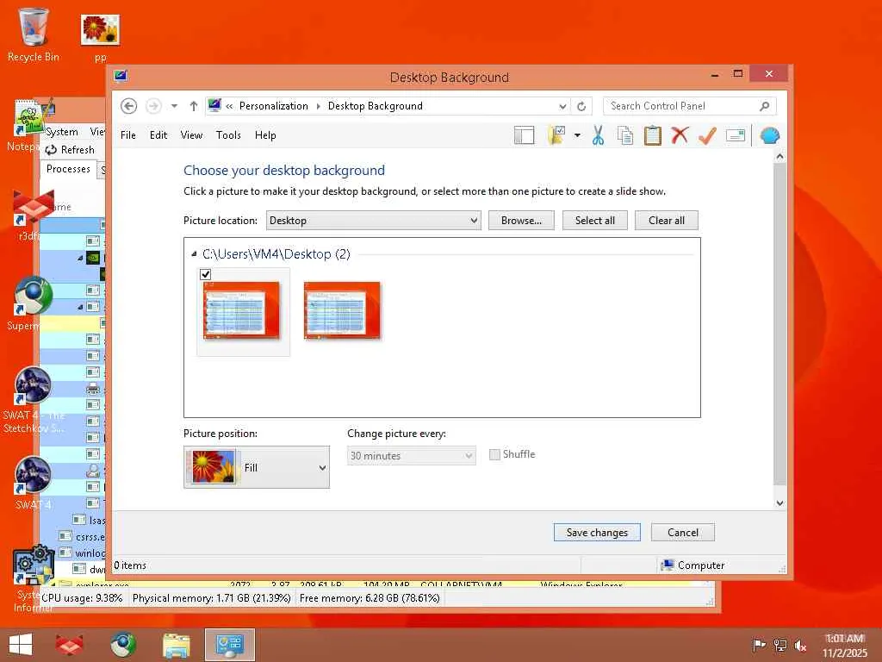Open the Picture location dropdown
Screen dimensions: 882x662
pos(374,220)
